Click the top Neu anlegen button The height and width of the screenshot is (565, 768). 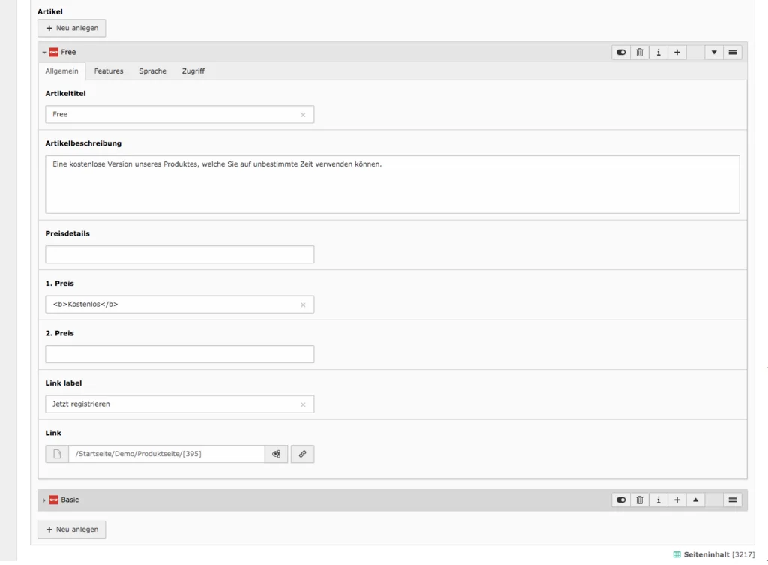[x=71, y=28]
